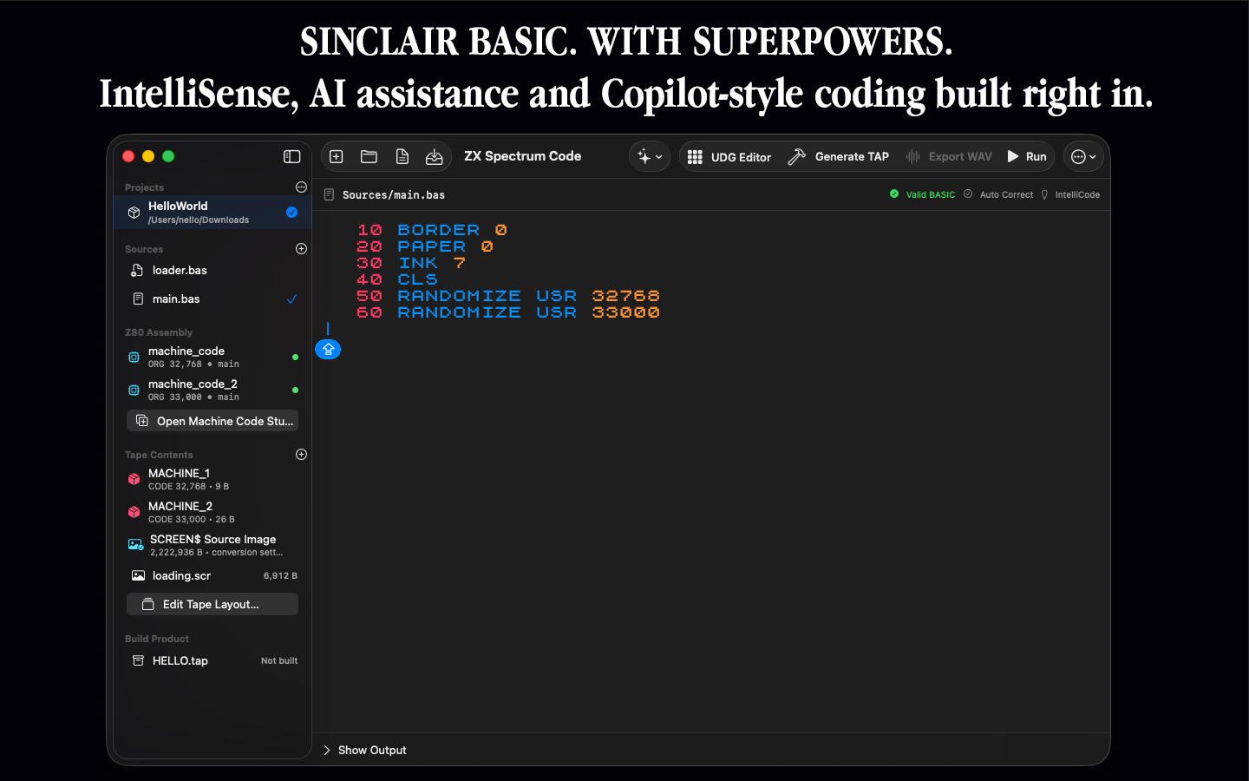Click Generate TAP hammer button
Image resolution: width=1249 pixels, height=781 pixels.
click(x=838, y=156)
